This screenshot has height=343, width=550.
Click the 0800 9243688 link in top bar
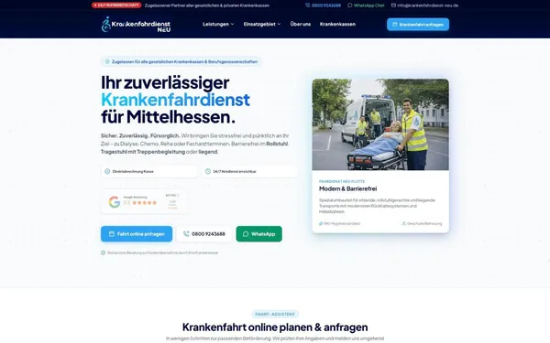coord(323,5)
